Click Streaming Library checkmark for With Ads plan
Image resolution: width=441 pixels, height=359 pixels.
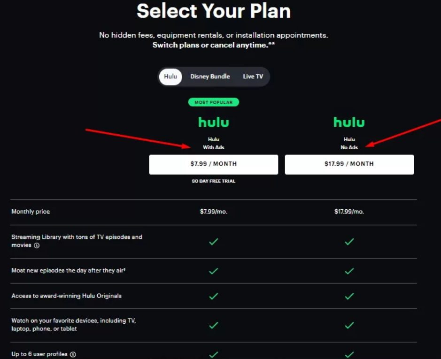pyautogui.click(x=214, y=242)
